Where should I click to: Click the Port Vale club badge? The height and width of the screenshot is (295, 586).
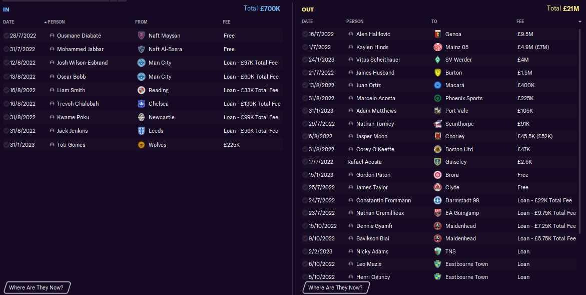(438, 111)
